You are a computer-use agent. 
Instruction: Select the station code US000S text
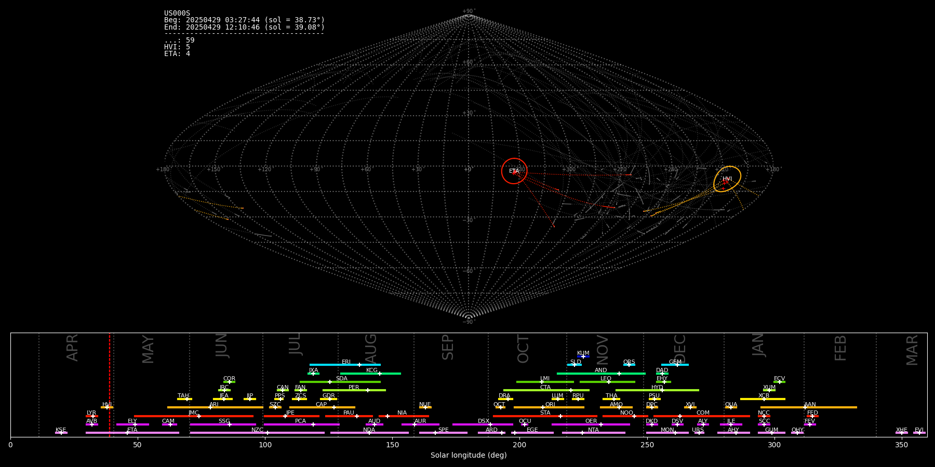tap(177, 13)
